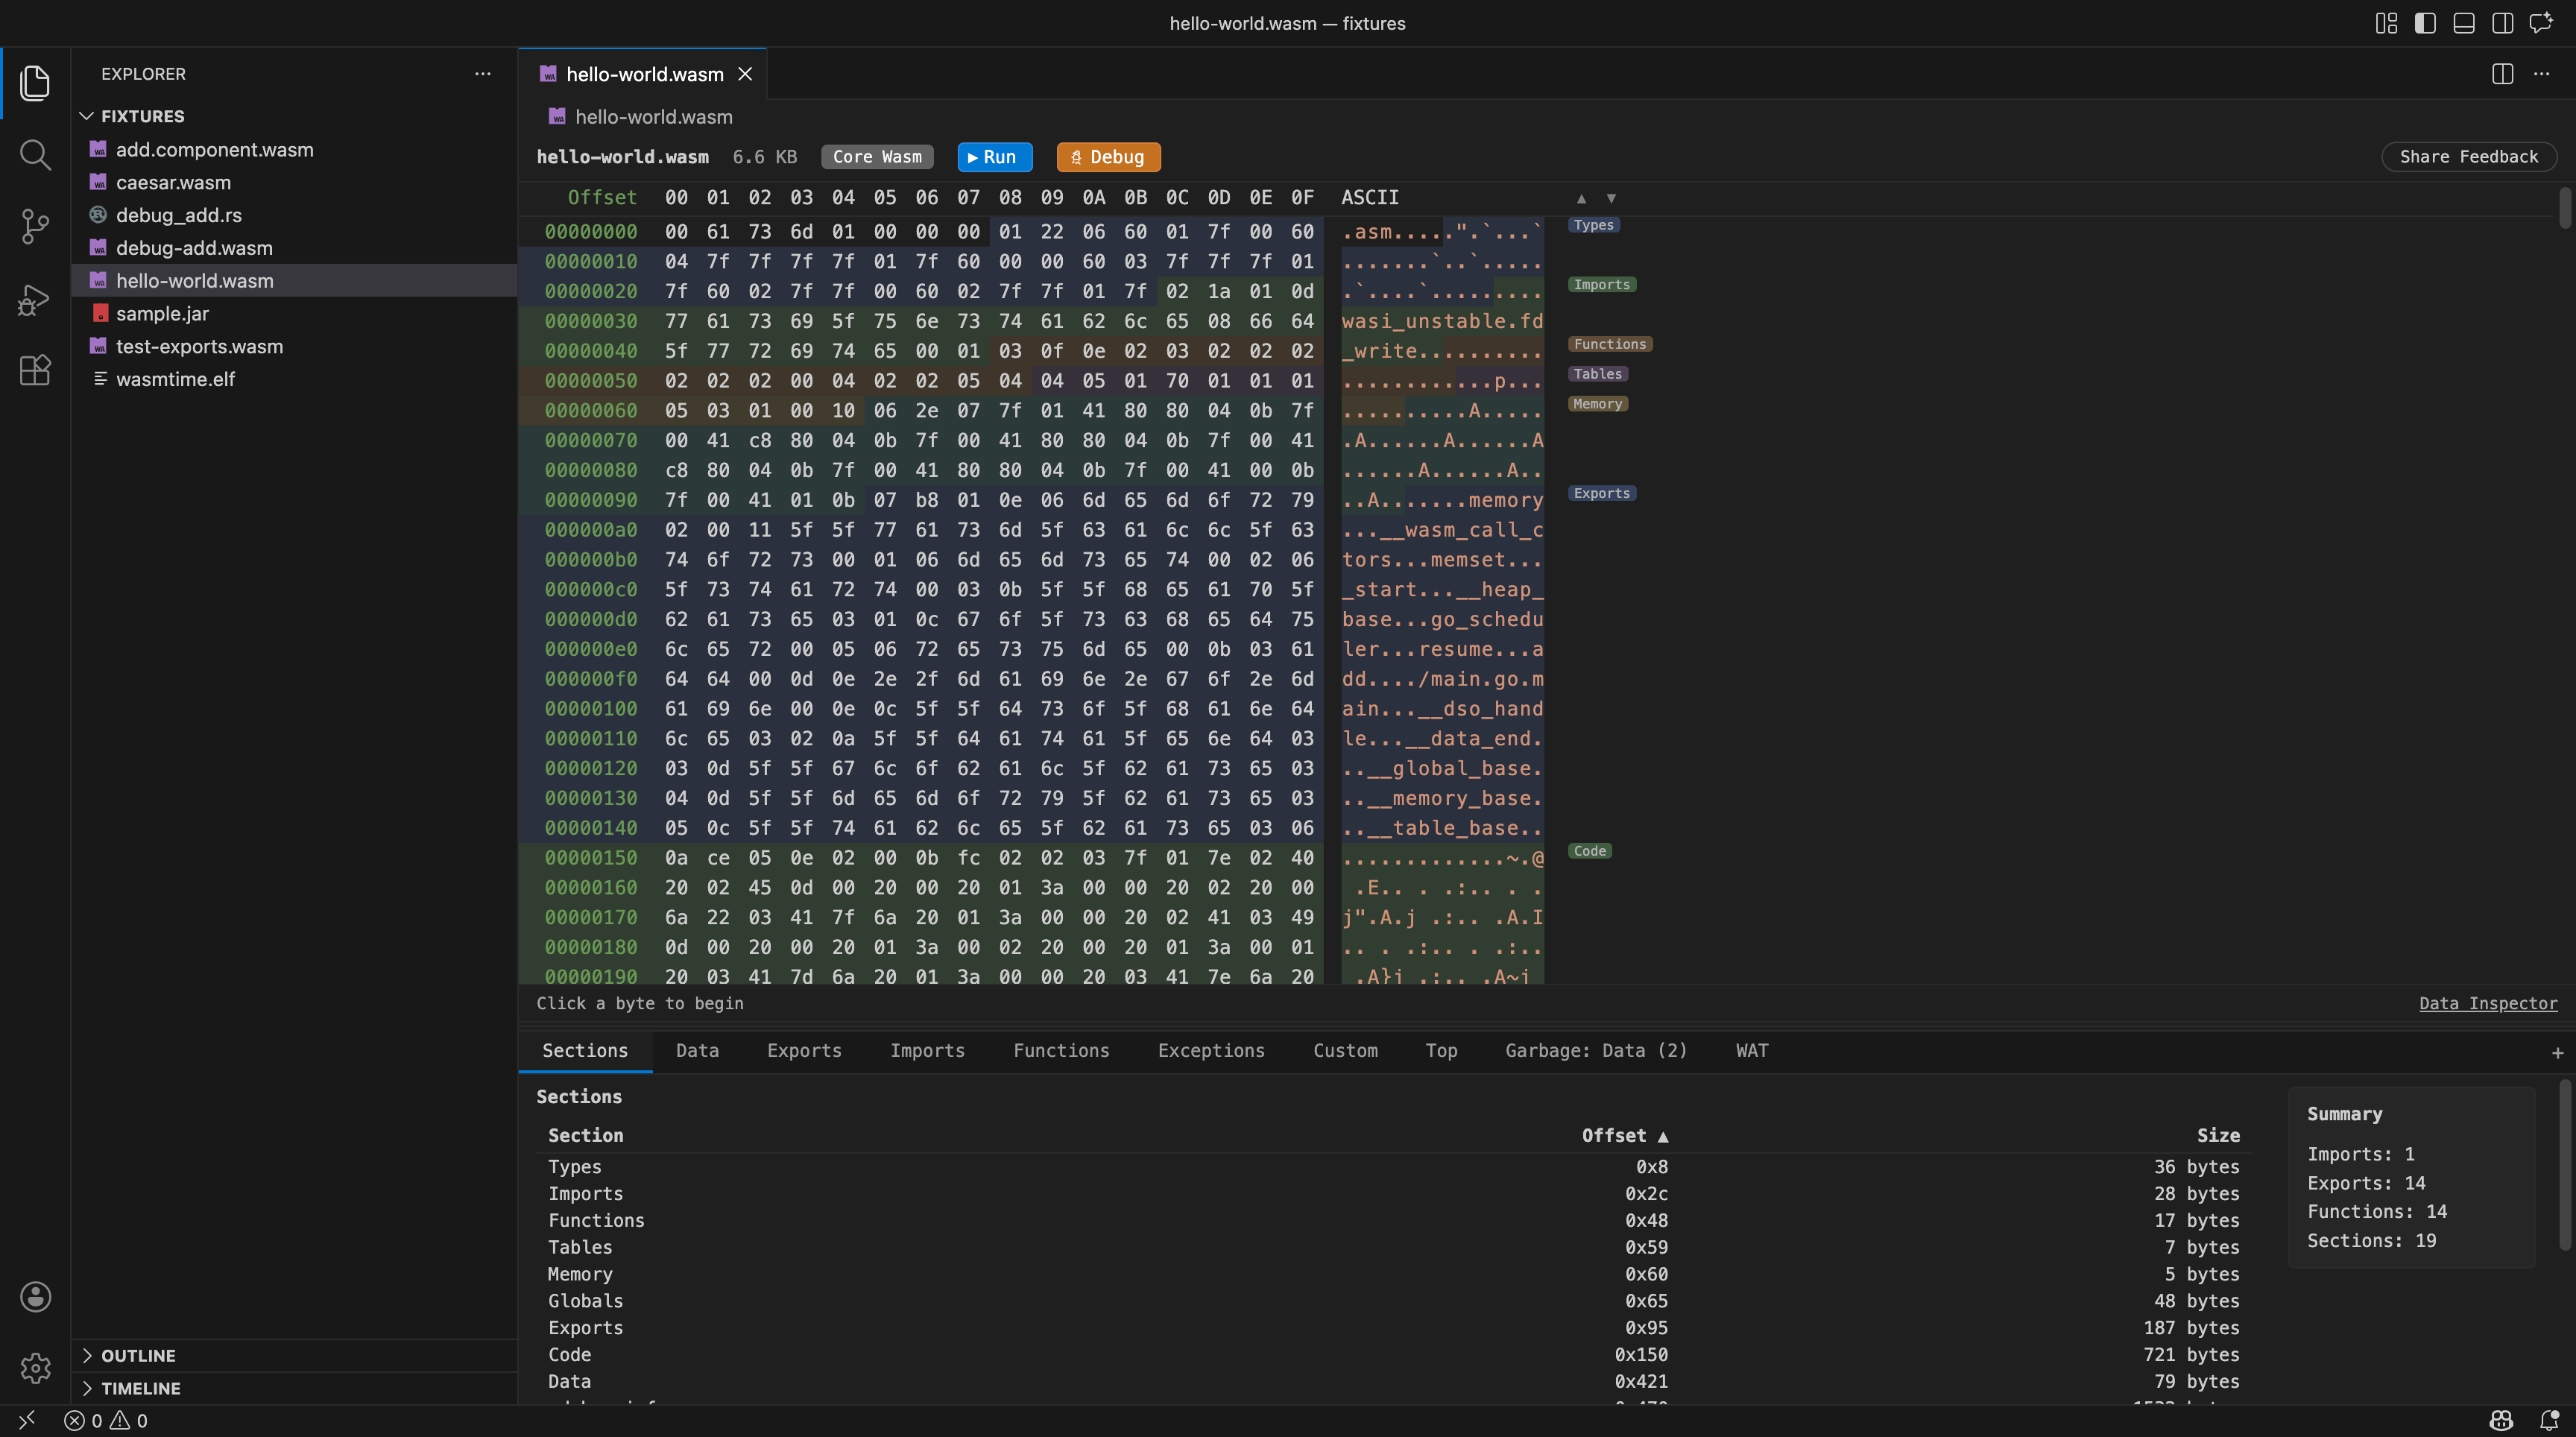Screen dimensions: 2576x1437
Task: Click the Run button
Action: point(994,157)
